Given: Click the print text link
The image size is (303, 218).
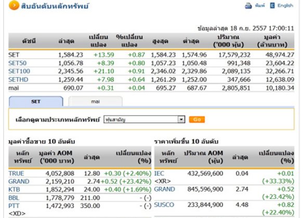Looking at the screenshot, I should (x=260, y=6).
